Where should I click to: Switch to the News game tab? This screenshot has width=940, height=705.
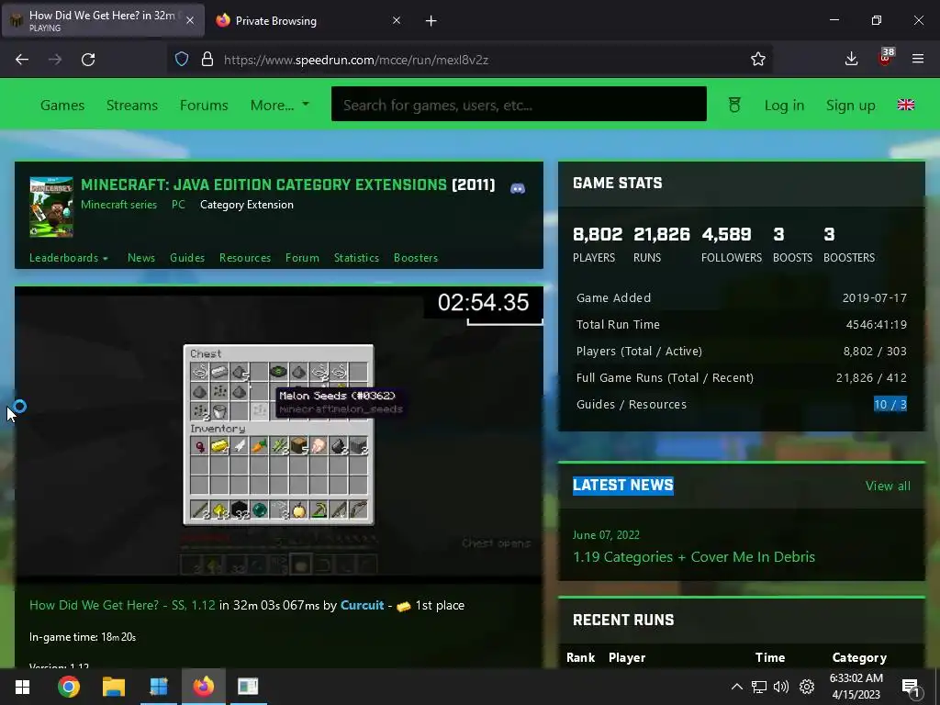coord(140,258)
